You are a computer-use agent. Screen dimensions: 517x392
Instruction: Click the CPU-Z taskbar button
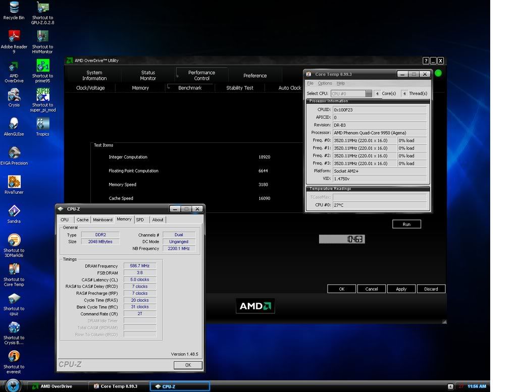coord(180,386)
